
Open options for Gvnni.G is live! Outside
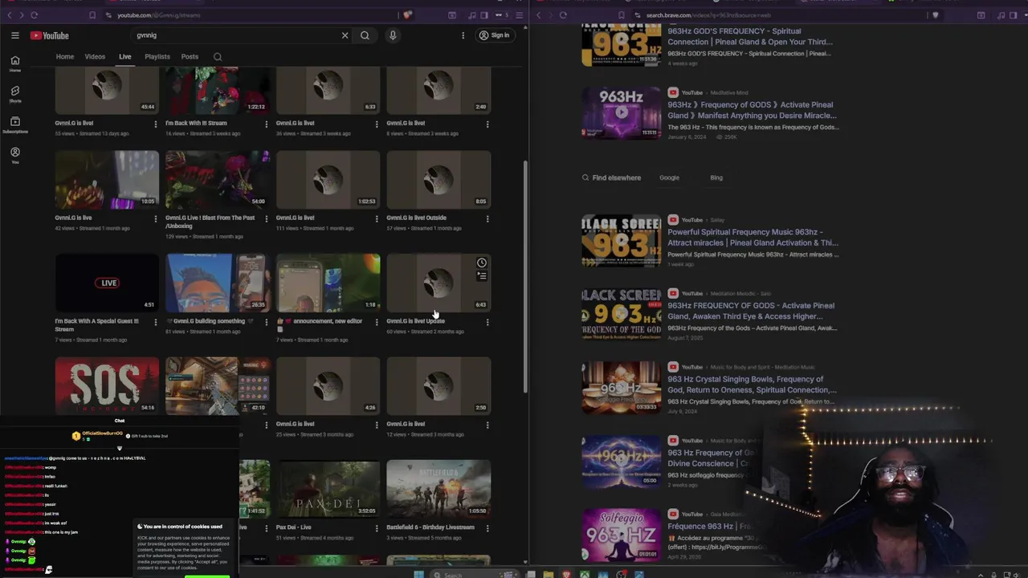click(487, 218)
